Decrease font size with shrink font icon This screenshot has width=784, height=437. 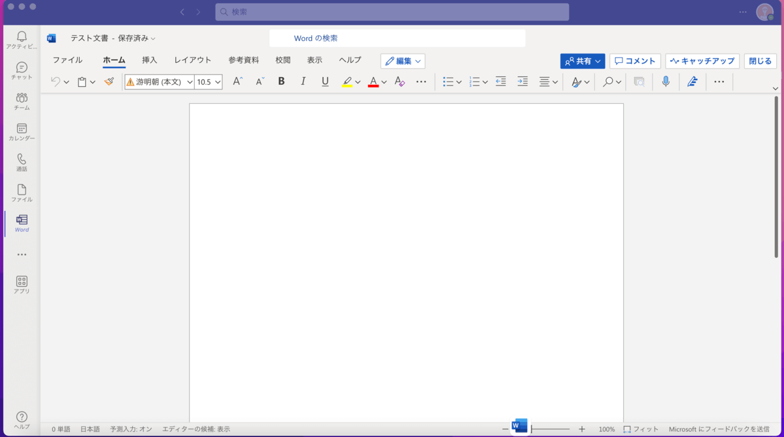260,82
